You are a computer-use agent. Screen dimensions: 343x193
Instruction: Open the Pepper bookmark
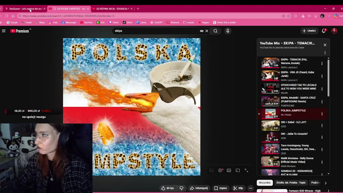[204, 23]
